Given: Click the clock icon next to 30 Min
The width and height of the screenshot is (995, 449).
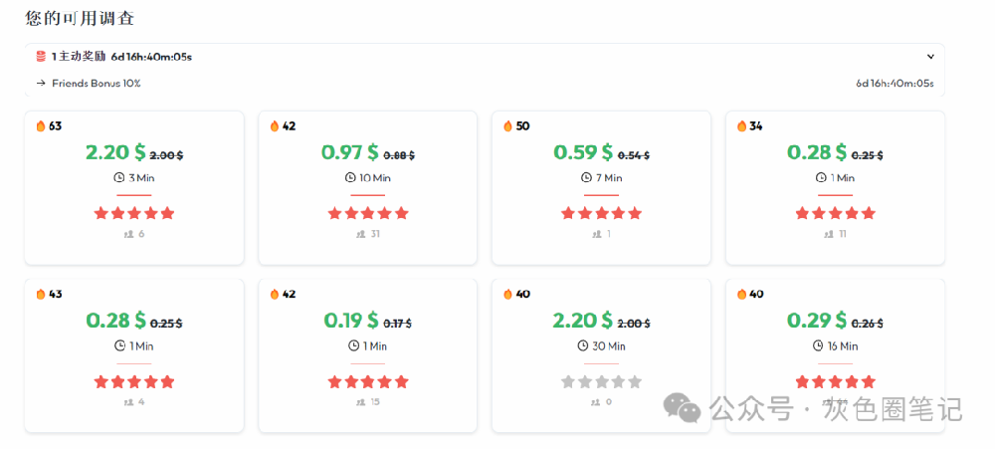Looking at the screenshot, I should pos(583,346).
